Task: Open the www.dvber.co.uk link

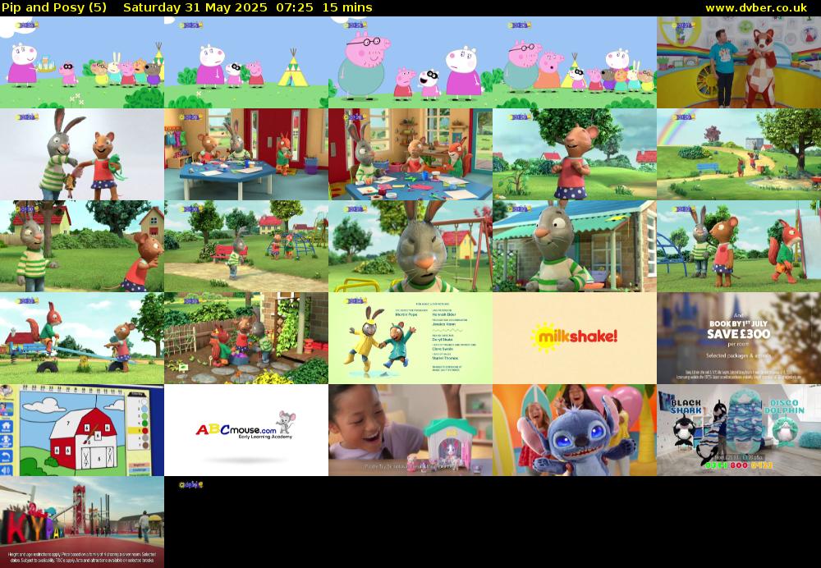Action: [756, 8]
